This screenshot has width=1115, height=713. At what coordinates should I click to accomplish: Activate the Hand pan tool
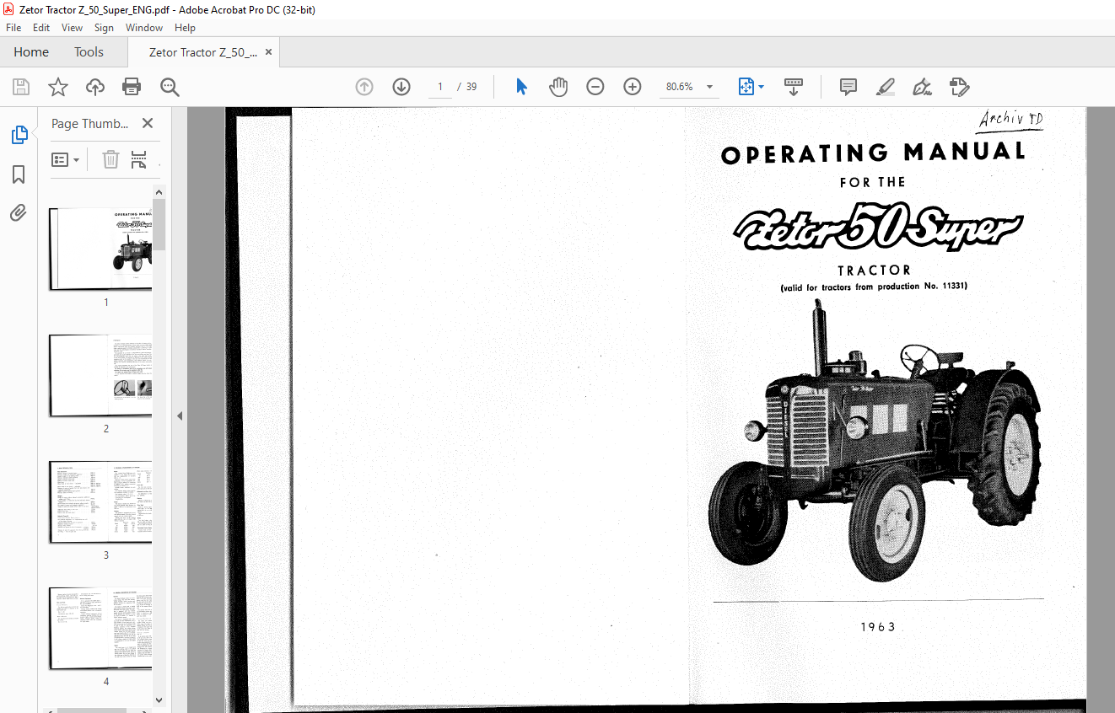558,87
